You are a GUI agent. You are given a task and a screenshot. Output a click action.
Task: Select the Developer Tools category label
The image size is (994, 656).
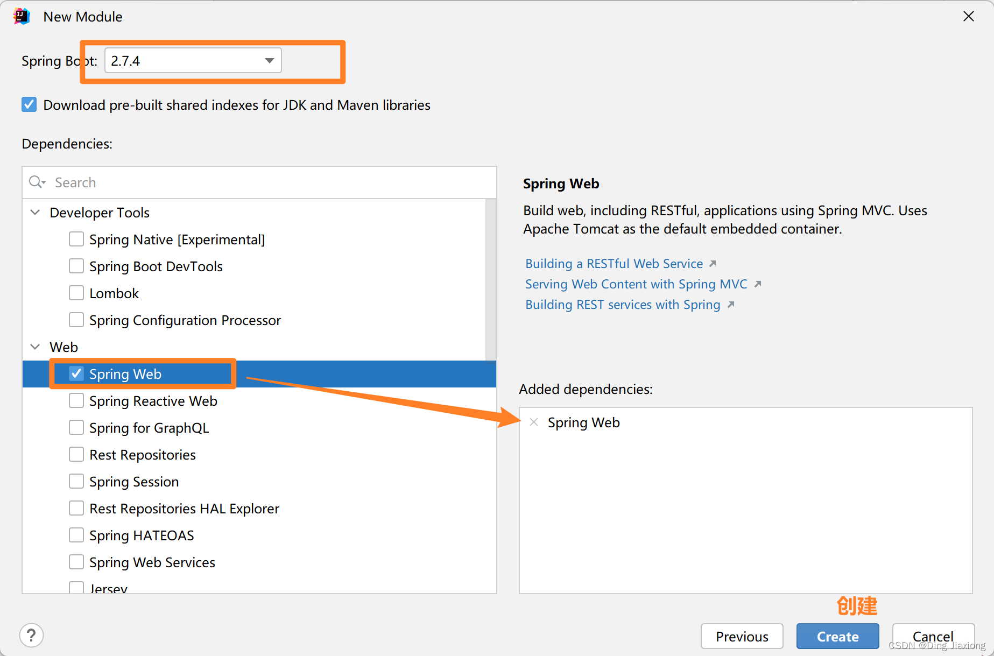(x=100, y=213)
